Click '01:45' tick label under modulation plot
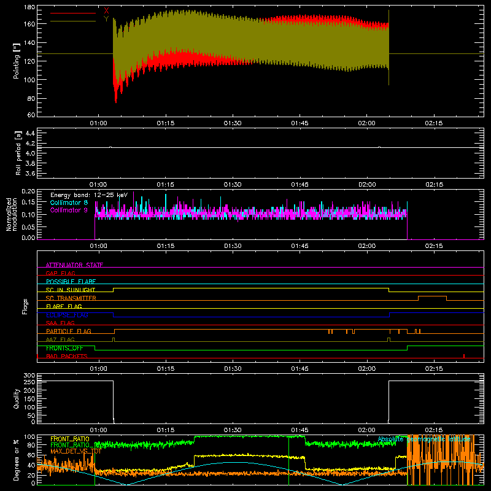 click(x=300, y=246)
